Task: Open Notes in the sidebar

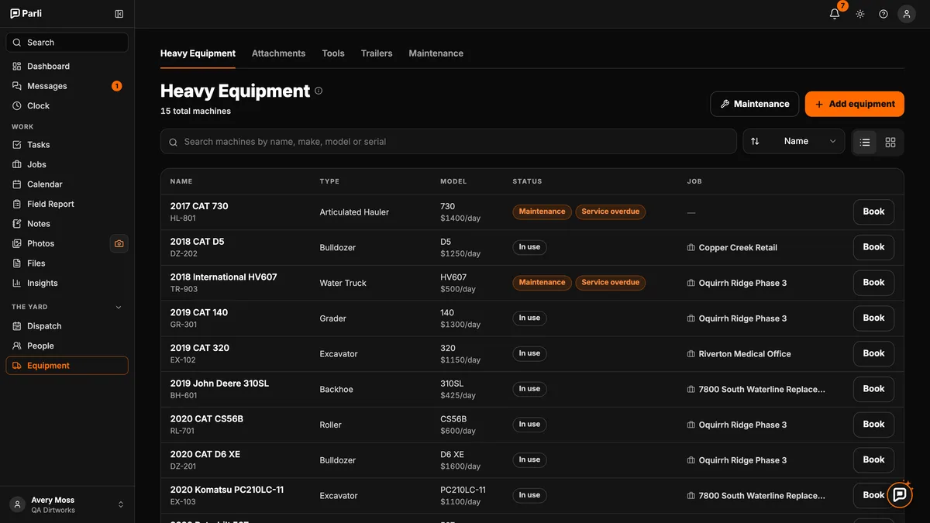Action: [67, 223]
